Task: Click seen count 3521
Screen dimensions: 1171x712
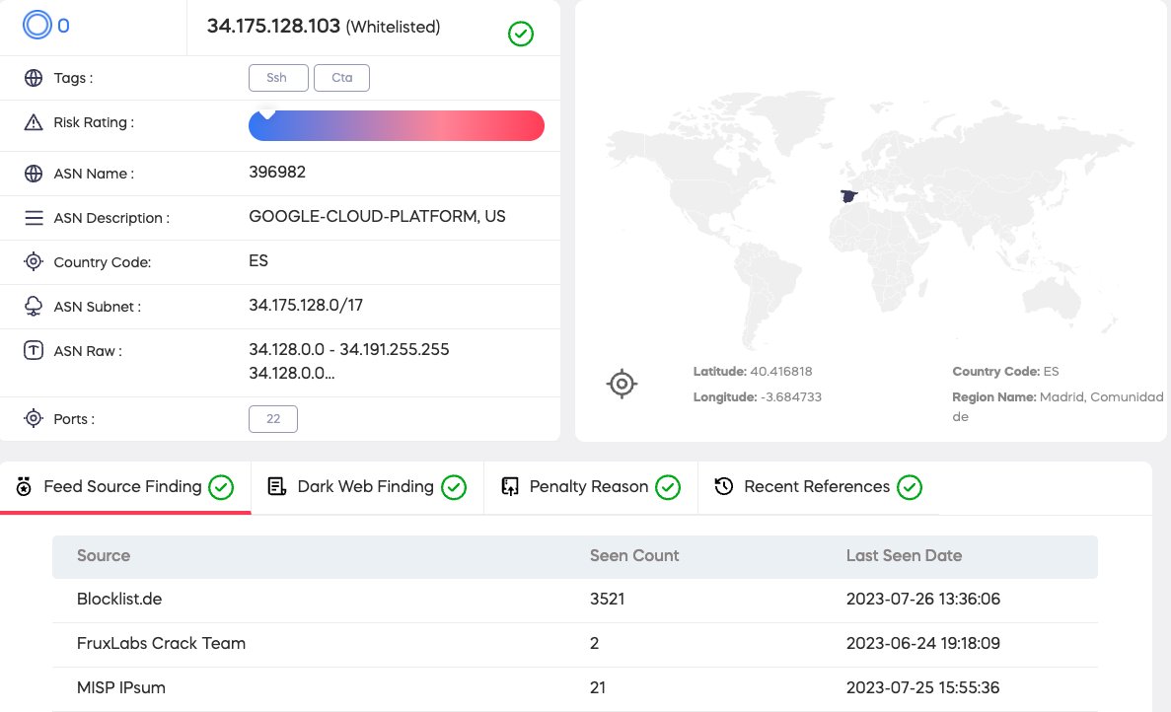Action: [x=607, y=600]
